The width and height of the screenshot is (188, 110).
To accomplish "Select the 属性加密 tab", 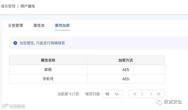I will pos(62,25).
